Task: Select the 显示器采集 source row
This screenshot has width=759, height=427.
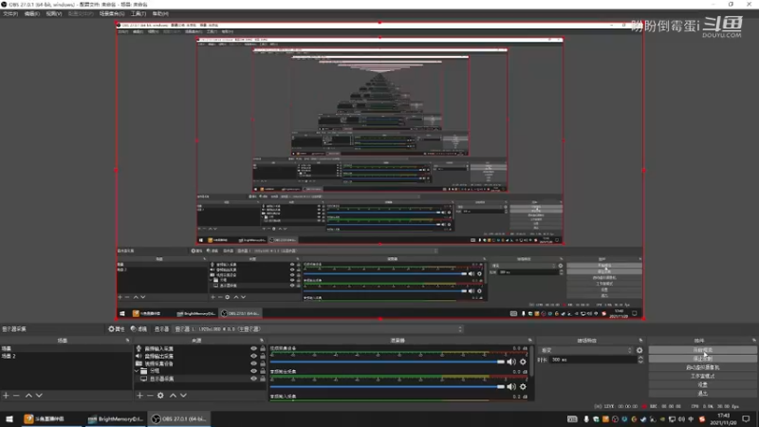Action: tap(200, 379)
